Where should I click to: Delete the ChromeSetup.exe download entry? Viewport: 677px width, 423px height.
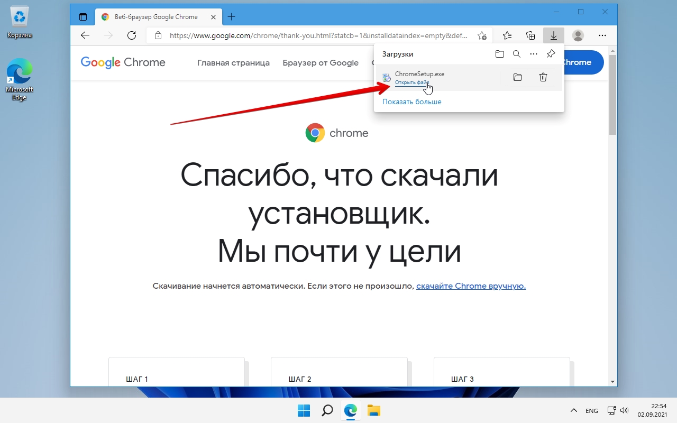coord(543,77)
